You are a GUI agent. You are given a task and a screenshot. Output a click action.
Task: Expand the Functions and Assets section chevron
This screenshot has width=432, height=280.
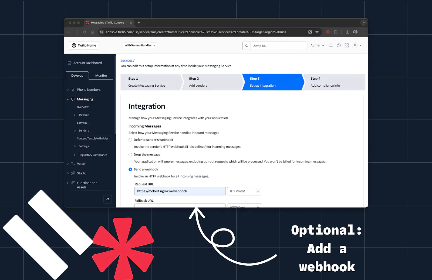(68, 183)
